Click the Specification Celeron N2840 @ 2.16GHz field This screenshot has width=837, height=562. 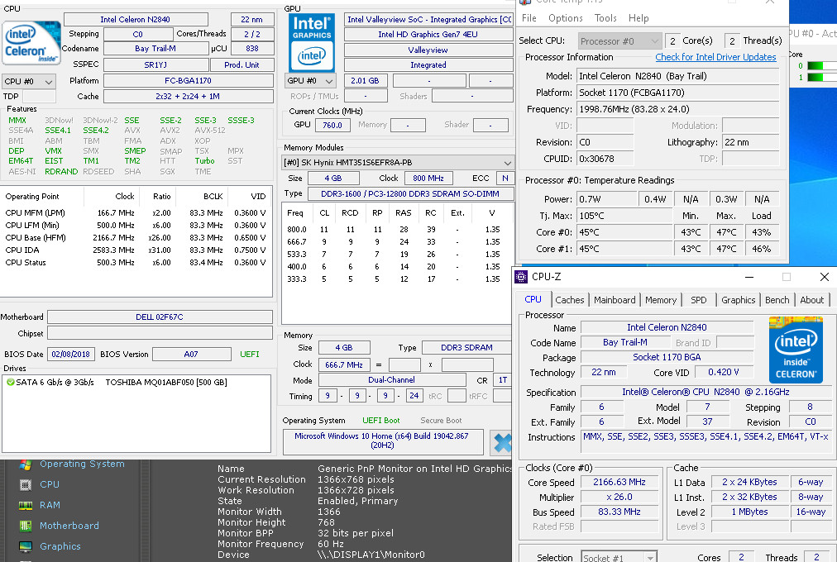(x=705, y=392)
